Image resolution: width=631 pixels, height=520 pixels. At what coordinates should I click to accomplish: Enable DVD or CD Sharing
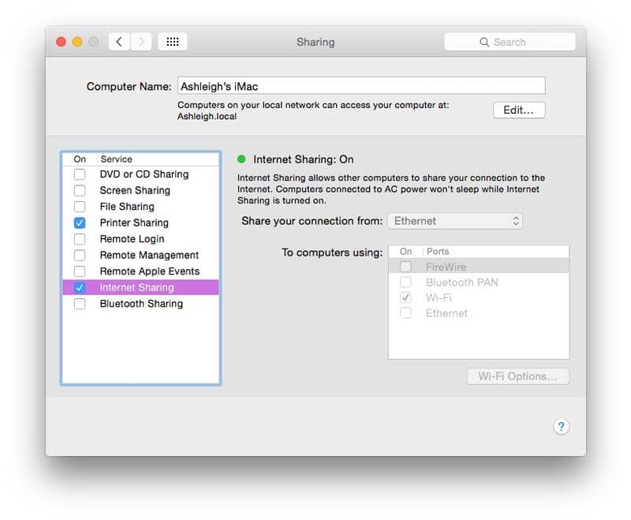click(x=79, y=174)
